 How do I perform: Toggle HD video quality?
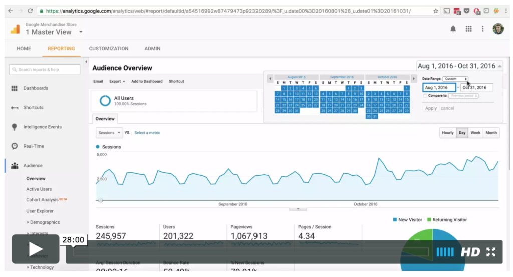pos(470,252)
